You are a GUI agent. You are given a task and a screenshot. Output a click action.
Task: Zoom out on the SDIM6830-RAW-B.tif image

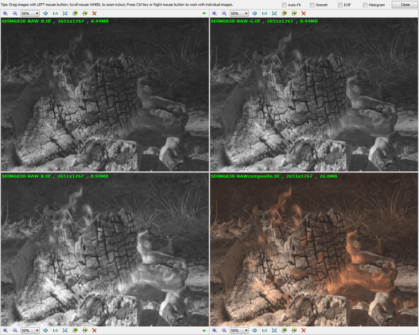click(x=15, y=13)
